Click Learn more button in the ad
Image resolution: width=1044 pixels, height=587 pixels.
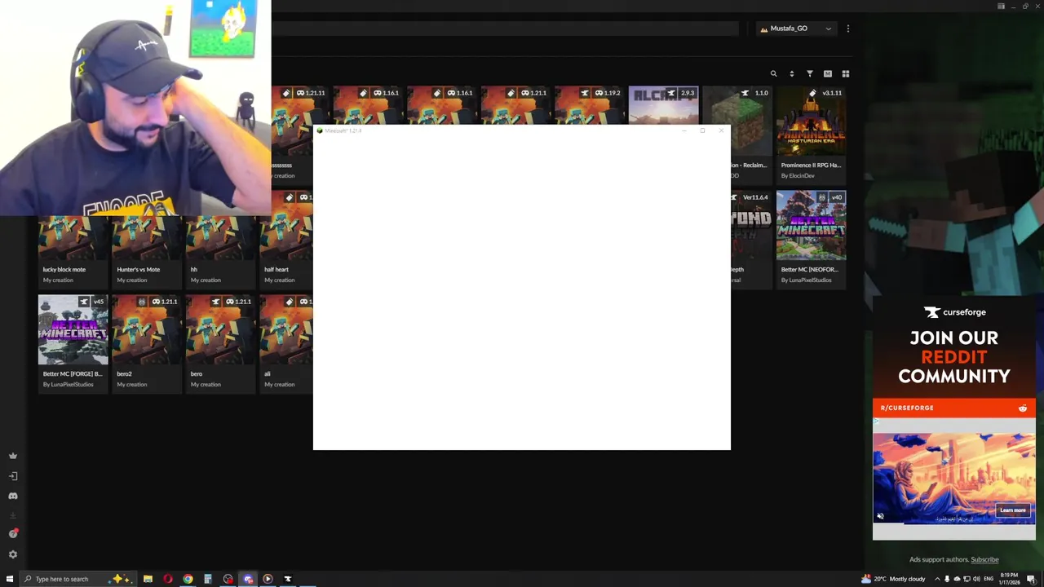[1013, 510]
